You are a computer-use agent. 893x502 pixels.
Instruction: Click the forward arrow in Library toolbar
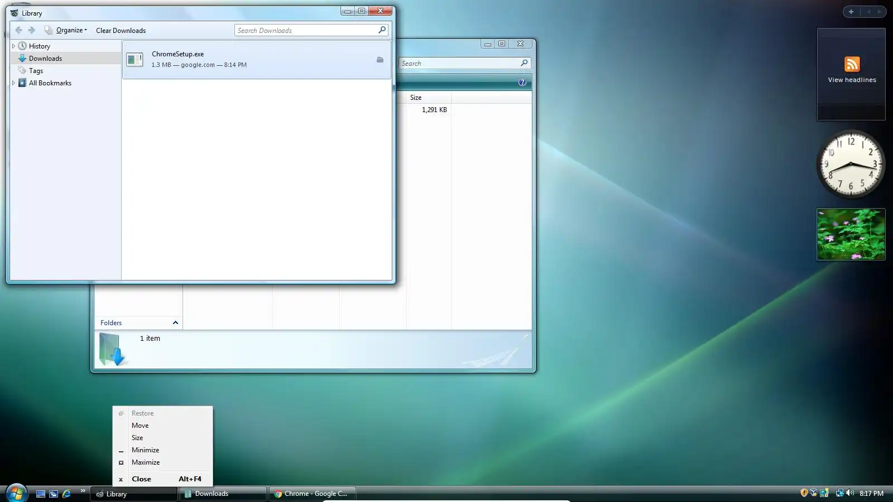click(32, 30)
